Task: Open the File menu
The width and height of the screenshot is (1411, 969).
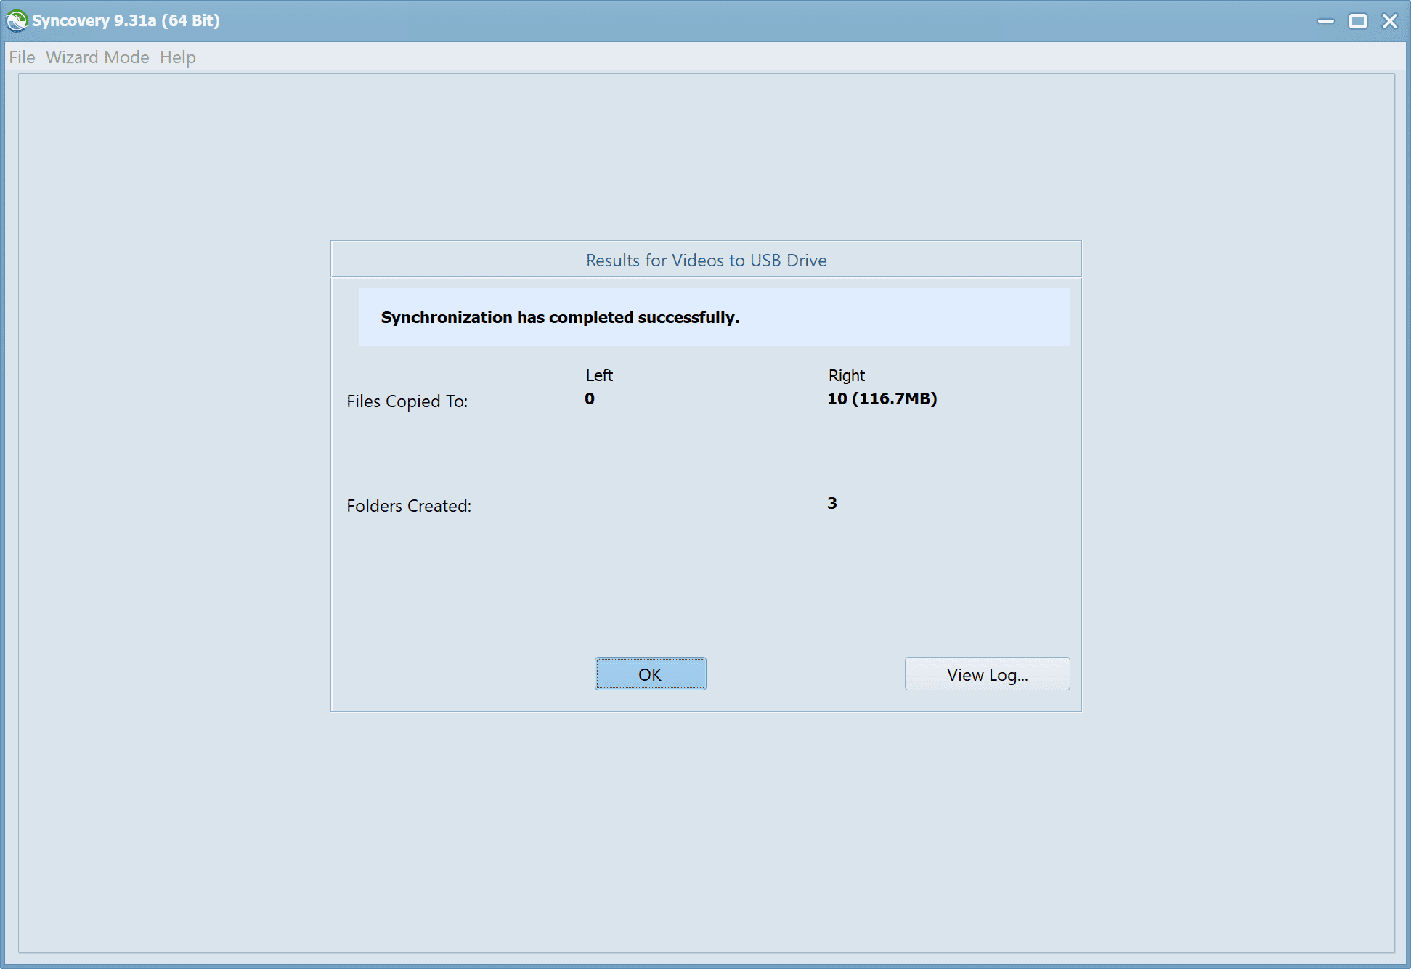Action: [x=22, y=57]
